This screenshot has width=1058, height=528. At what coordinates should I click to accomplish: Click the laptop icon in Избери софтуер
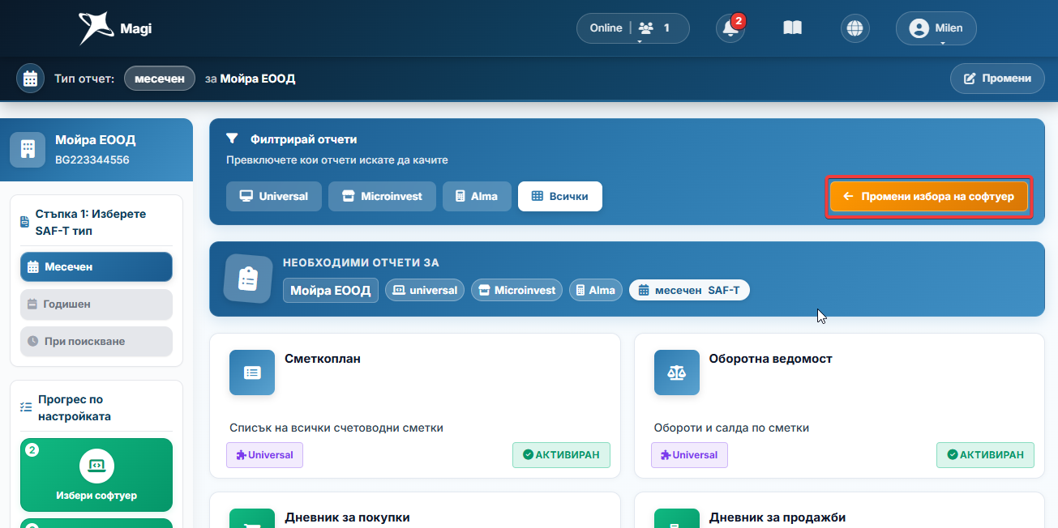pos(96,465)
